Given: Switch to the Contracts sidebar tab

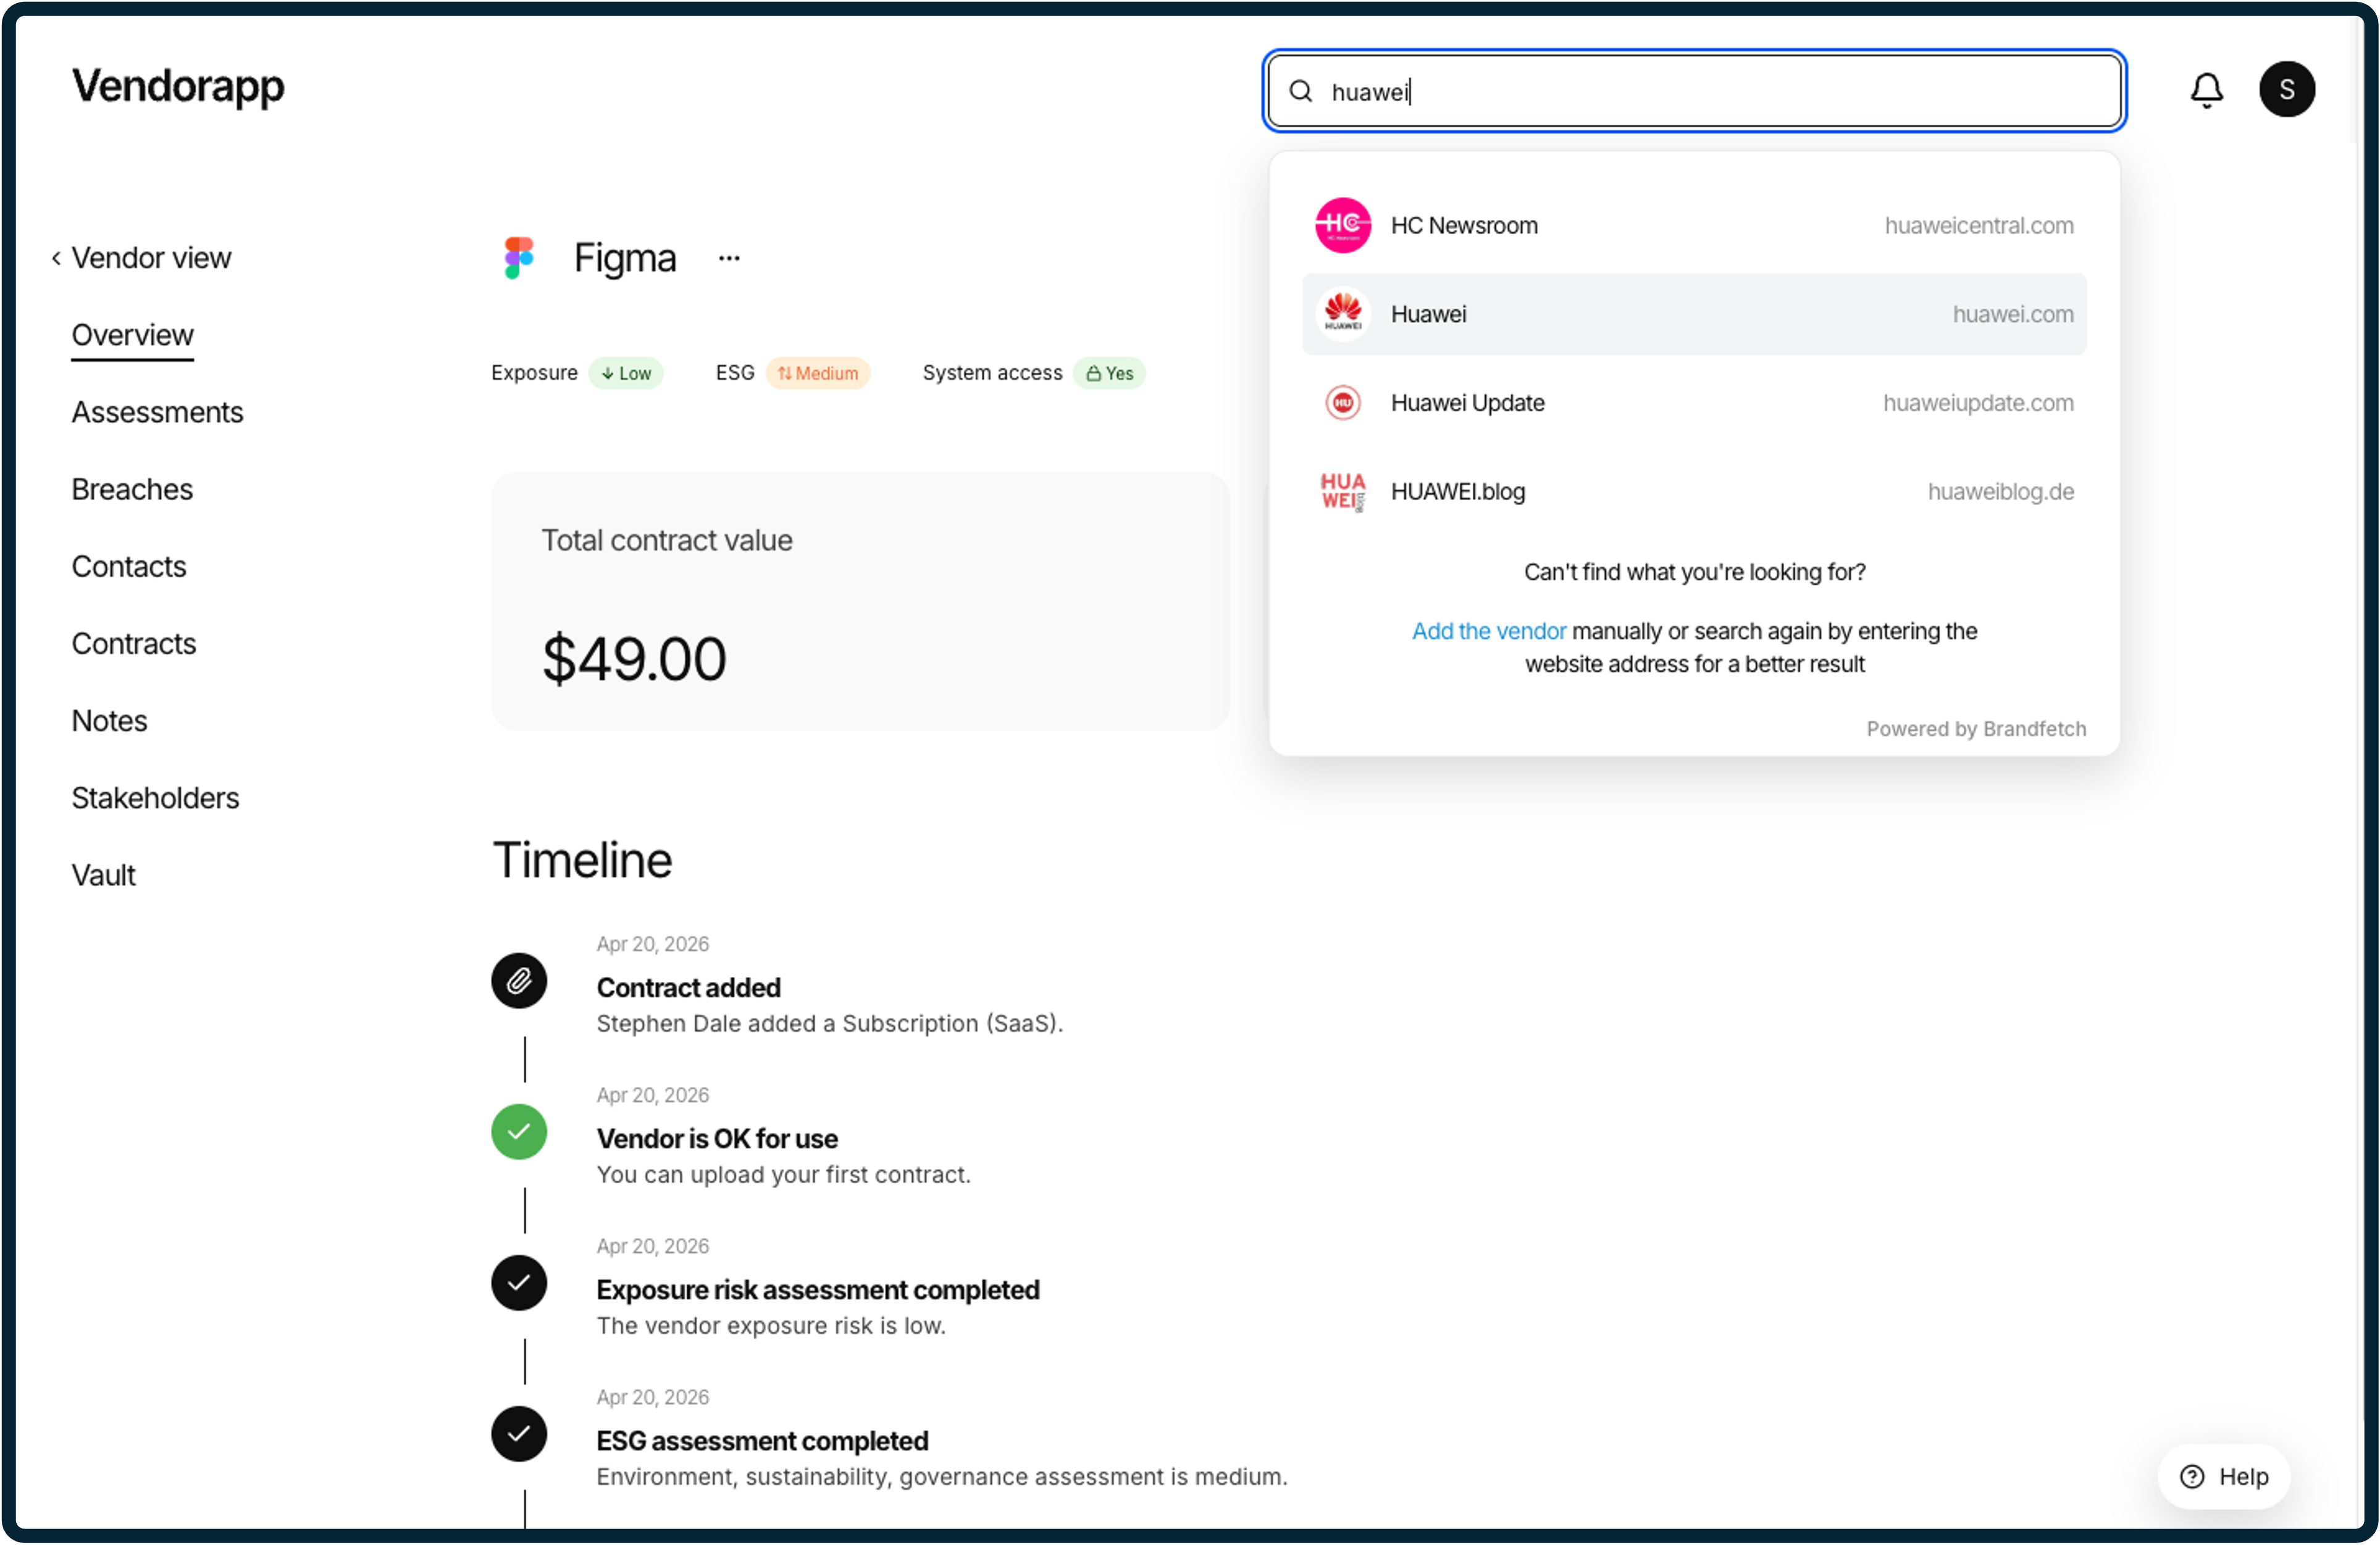Looking at the screenshot, I should 134,644.
